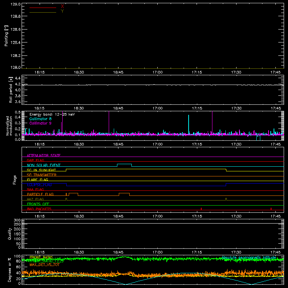The height and width of the screenshot is (288, 288).
Task: Click the red X legend line
Action: click(42, 8)
